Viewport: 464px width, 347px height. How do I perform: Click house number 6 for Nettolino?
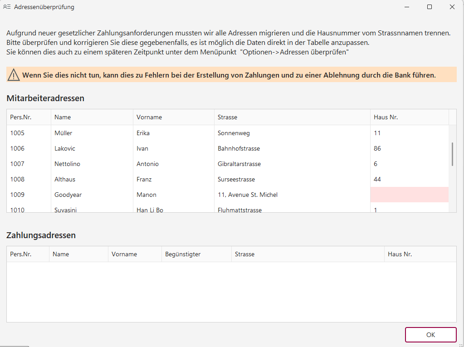pos(376,164)
